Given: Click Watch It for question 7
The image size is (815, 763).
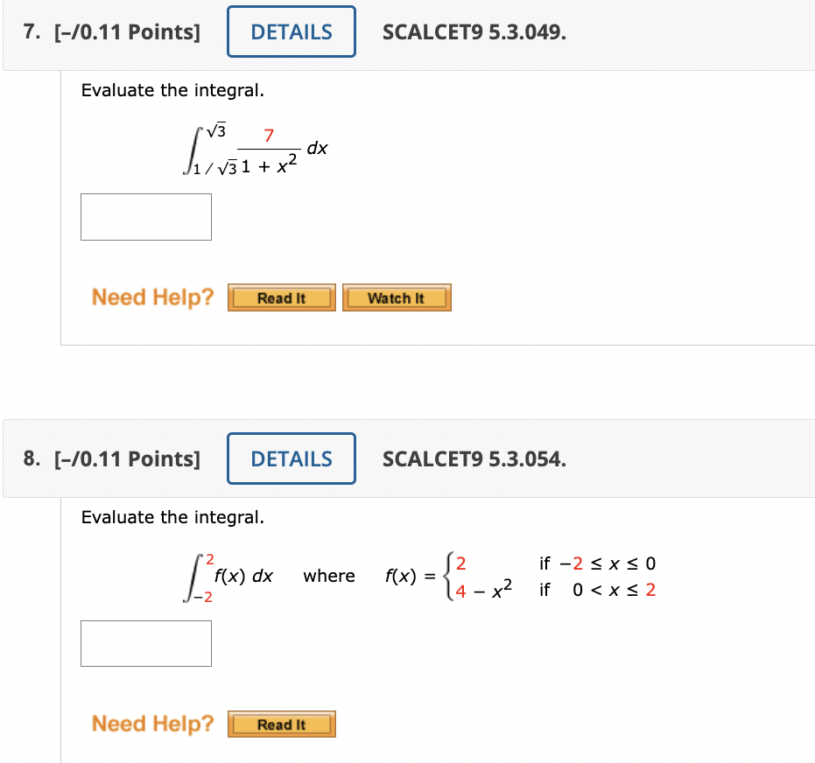Looking at the screenshot, I should pyautogui.click(x=397, y=297).
